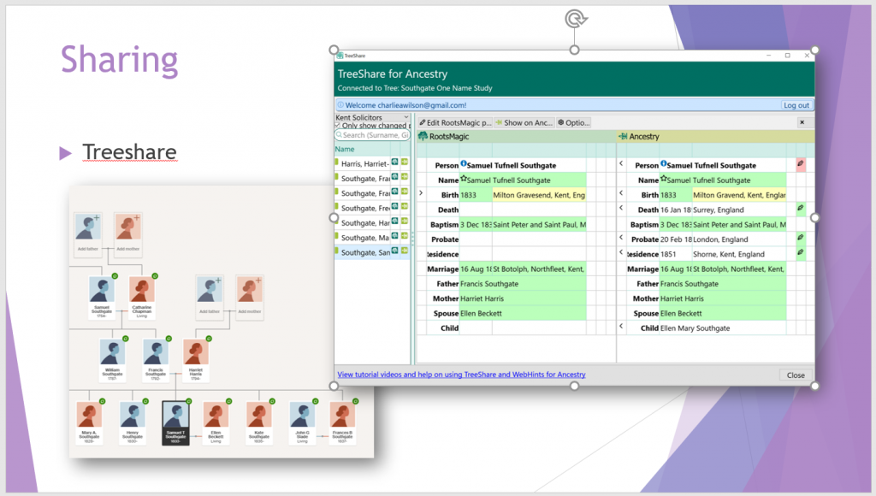Toggle 'Only show changed' checkbox

339,126
